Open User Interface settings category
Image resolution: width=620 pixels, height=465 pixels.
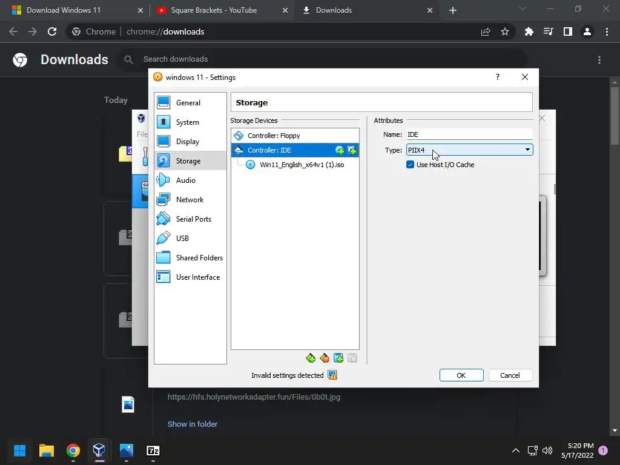[190, 277]
